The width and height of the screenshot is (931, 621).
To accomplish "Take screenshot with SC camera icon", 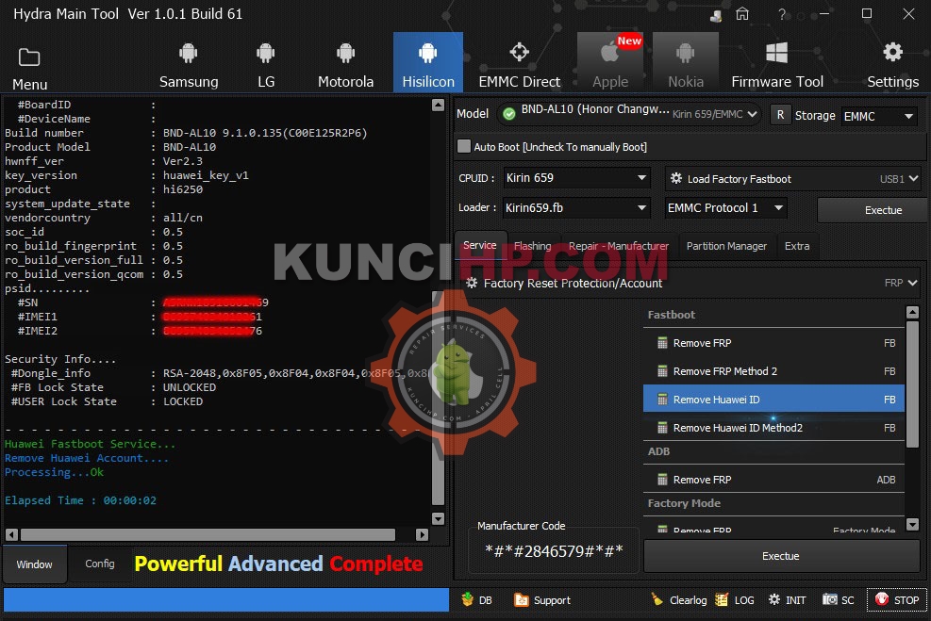I will (x=829, y=599).
